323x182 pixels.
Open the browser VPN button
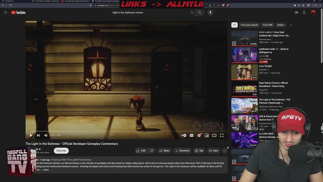point(315,5)
